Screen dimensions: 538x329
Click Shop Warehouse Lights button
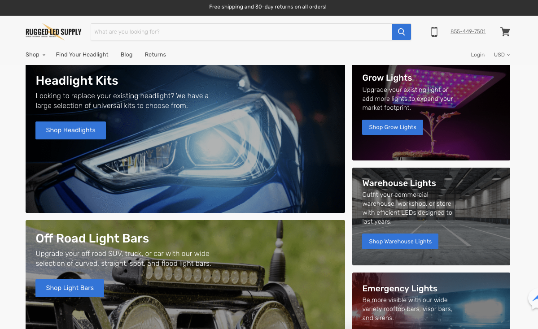click(400, 242)
